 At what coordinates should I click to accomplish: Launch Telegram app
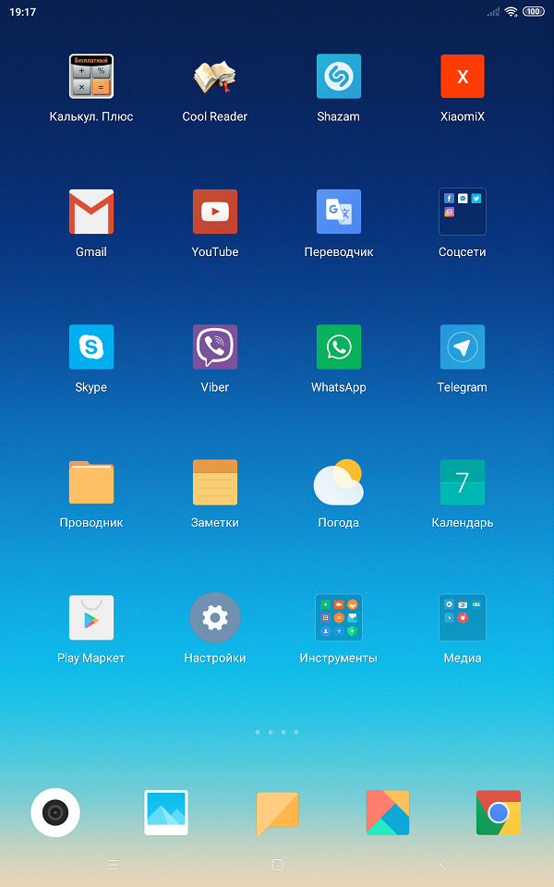pos(463,346)
